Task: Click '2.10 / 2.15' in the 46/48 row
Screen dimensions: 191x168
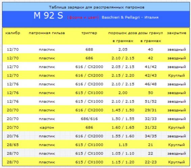Action: pos(123,84)
